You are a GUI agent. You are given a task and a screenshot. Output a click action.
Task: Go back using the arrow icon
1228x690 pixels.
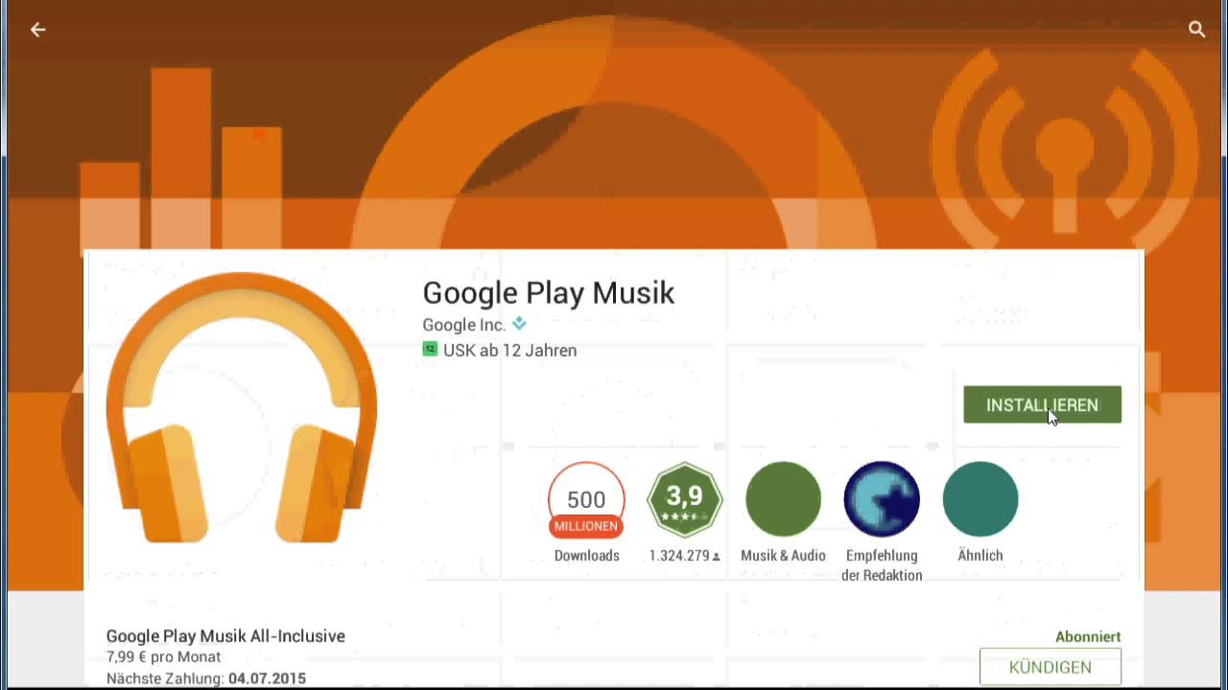point(37,30)
